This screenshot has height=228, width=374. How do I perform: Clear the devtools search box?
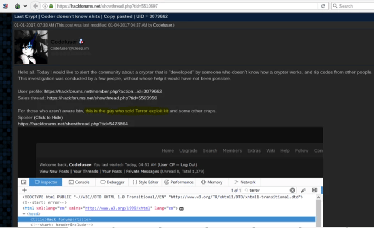(292, 191)
